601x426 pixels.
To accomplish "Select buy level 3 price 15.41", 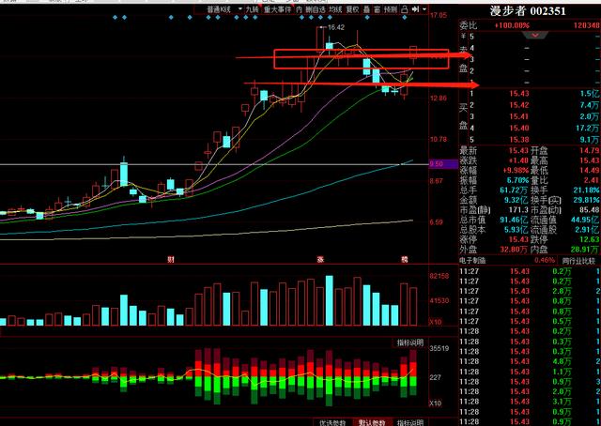I will tap(519, 116).
